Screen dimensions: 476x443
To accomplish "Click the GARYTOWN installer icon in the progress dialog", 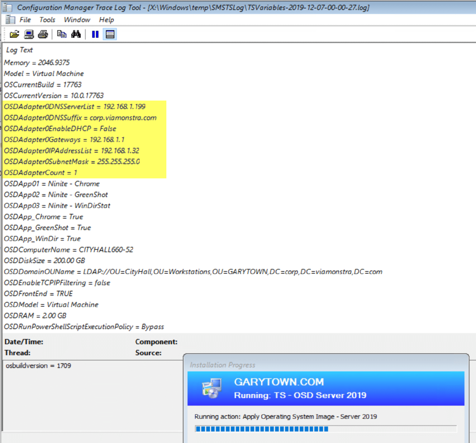I will 212,388.
